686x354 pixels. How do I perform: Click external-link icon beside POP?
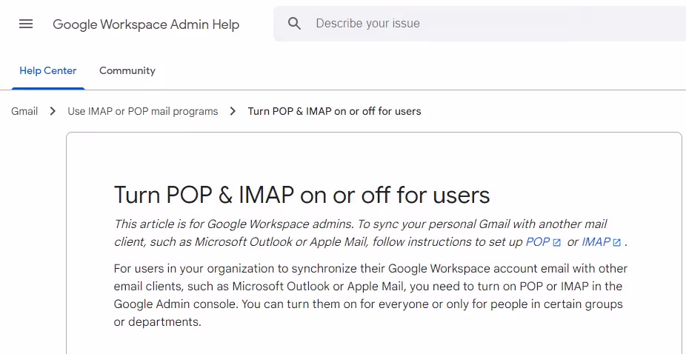click(x=557, y=243)
